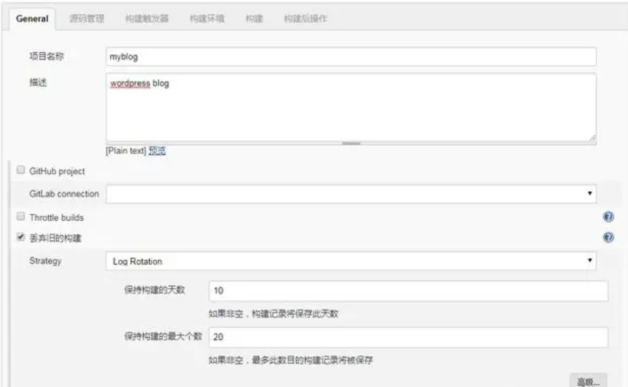628x387 pixels.
Task: Open the Strategy Log Rotation dropdown
Action: point(351,261)
